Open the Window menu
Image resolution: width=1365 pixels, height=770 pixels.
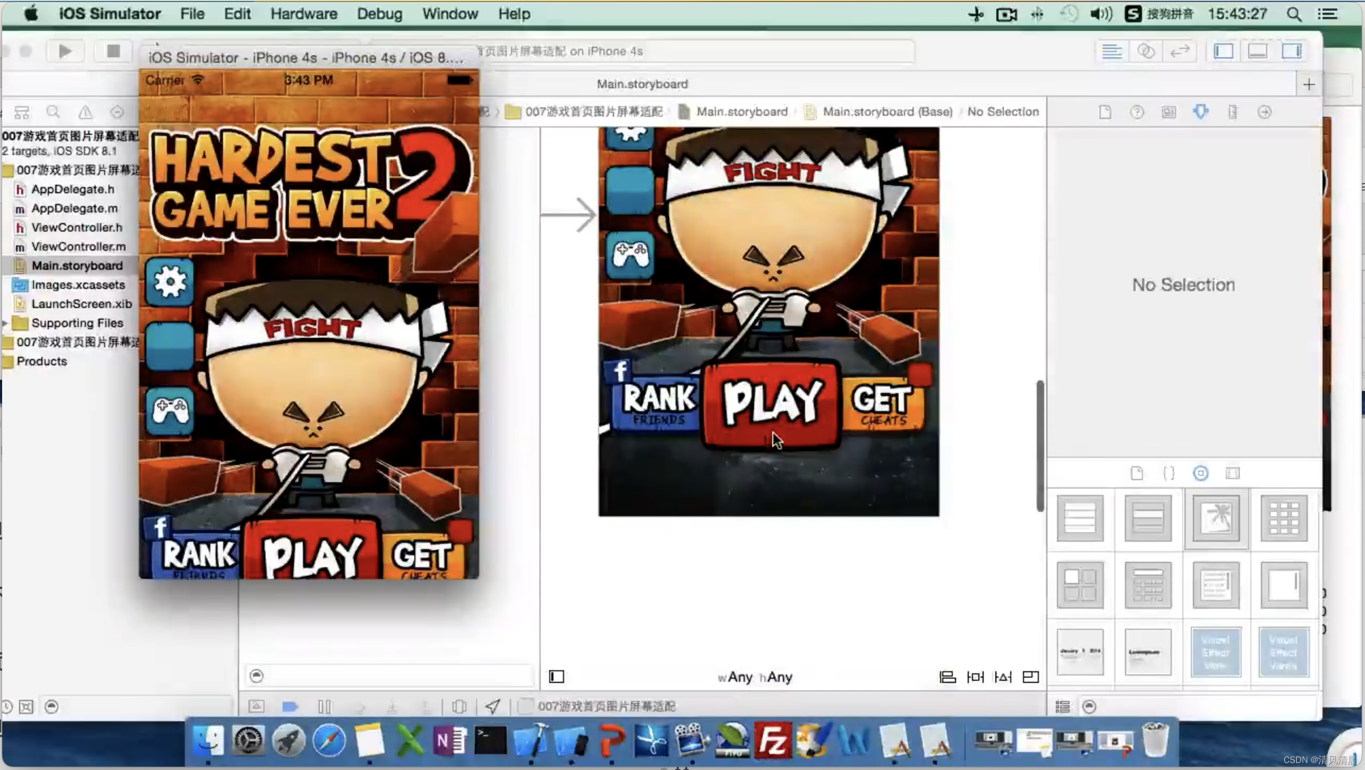tap(450, 14)
